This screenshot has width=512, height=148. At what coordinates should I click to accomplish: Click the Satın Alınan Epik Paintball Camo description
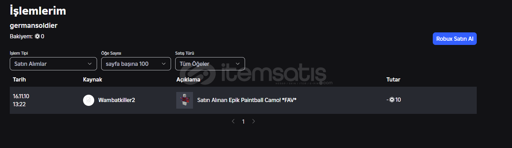[x=247, y=100]
